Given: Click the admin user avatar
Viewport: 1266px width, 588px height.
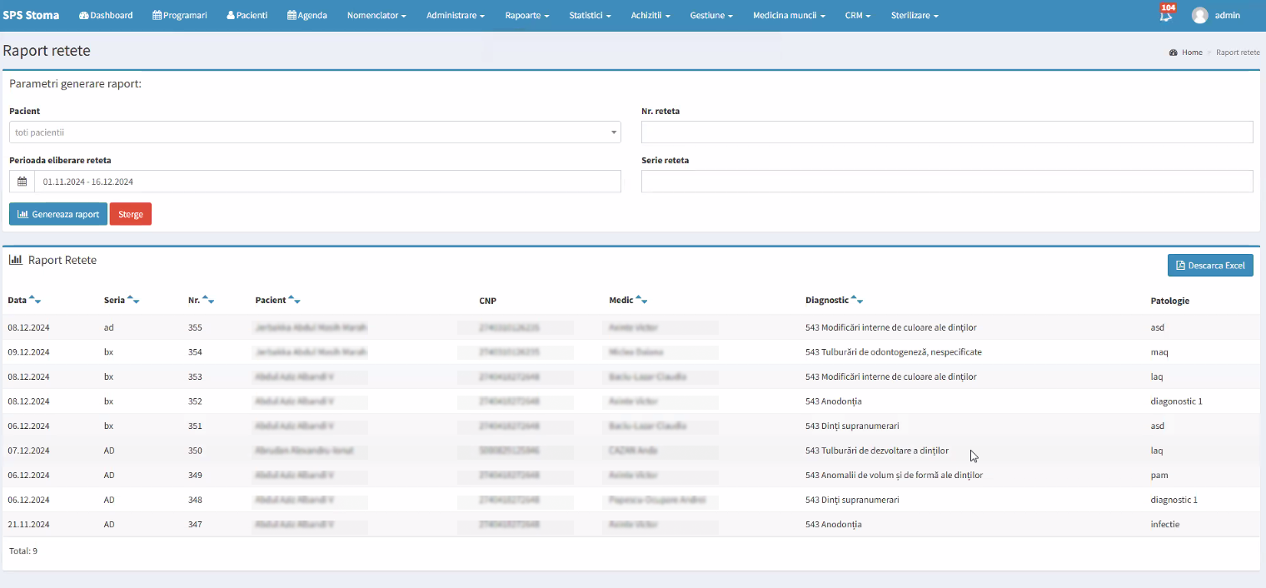Looking at the screenshot, I should [x=1200, y=14].
